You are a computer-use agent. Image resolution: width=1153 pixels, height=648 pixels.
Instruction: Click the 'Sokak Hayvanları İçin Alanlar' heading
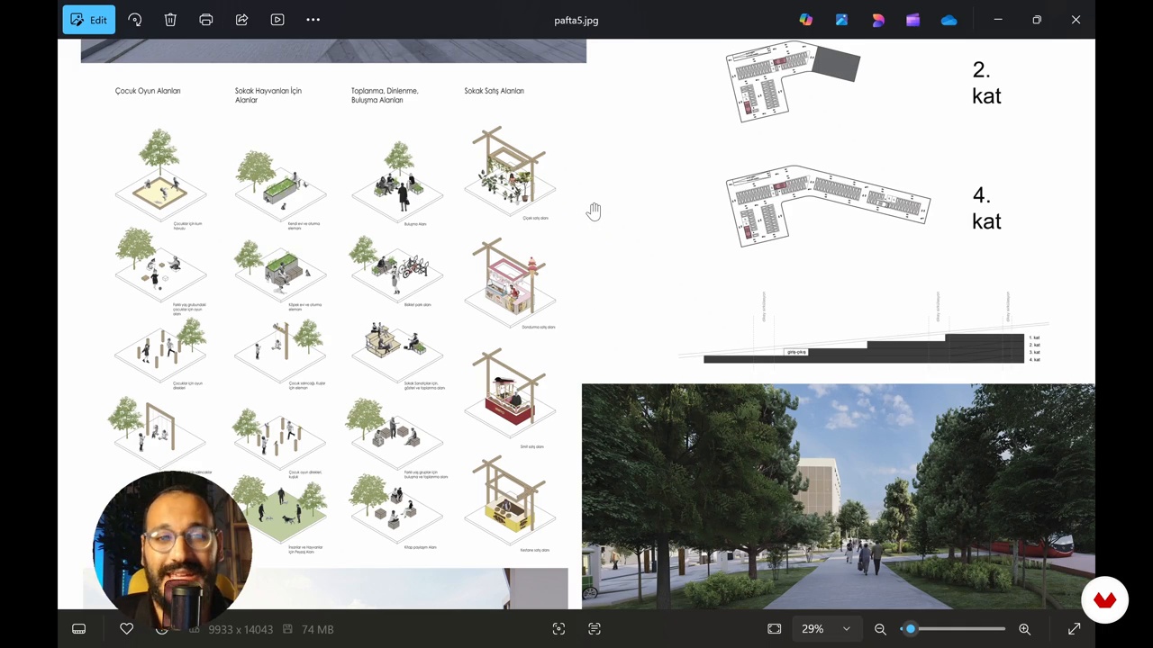tap(268, 95)
